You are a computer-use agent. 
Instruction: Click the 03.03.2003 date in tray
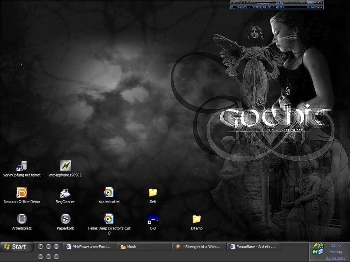(336, 258)
